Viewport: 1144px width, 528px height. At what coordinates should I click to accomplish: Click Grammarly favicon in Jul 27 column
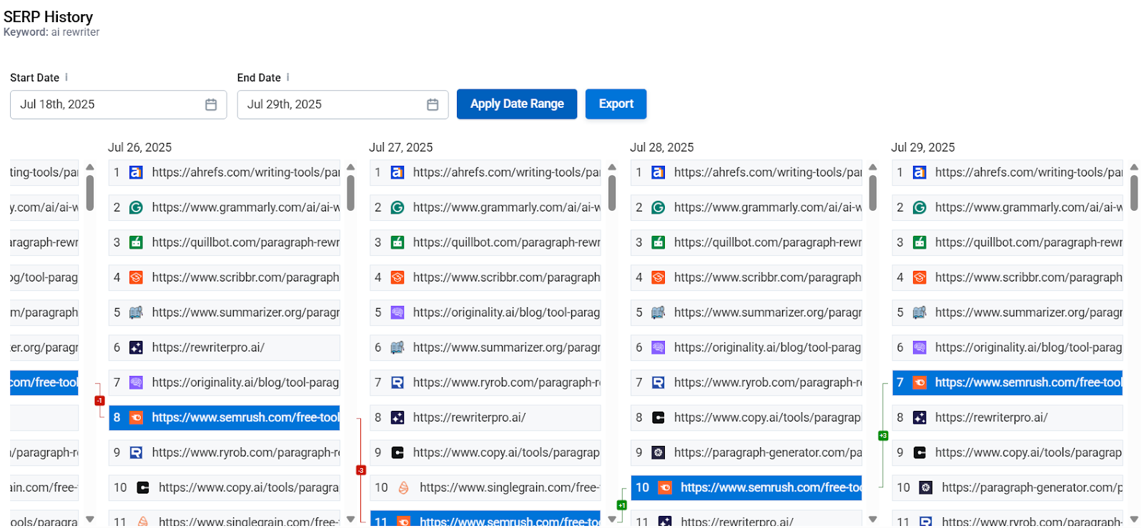pyautogui.click(x=398, y=207)
